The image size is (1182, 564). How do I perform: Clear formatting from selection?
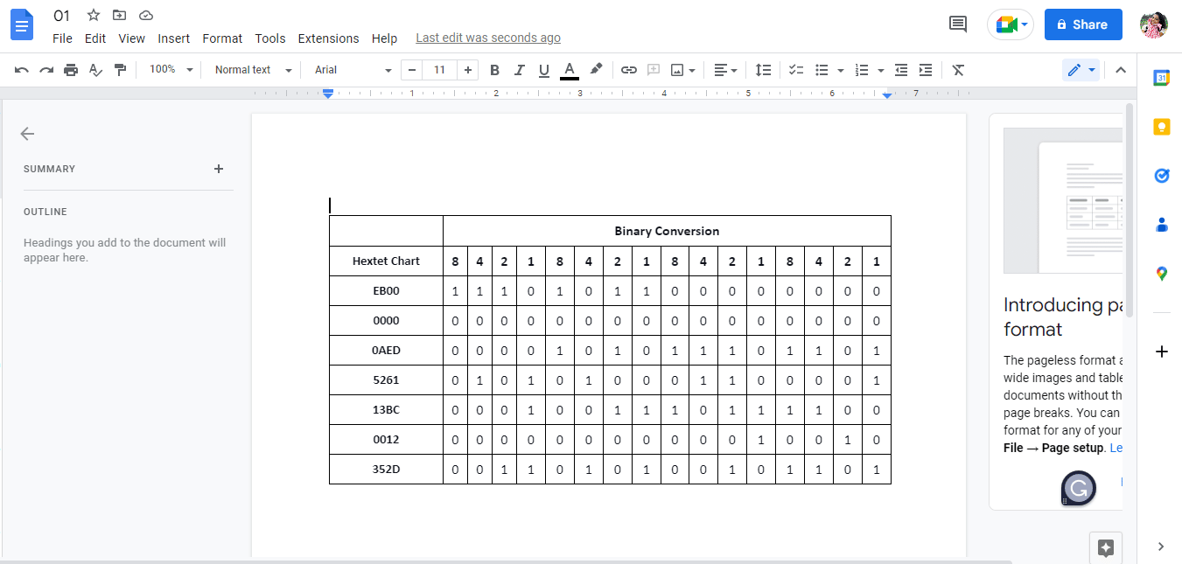click(958, 70)
